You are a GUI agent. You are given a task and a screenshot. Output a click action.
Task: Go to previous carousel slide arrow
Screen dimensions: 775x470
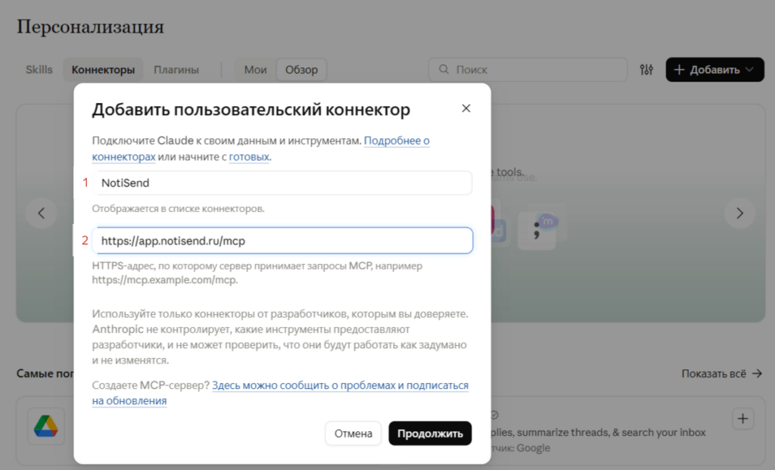click(42, 213)
